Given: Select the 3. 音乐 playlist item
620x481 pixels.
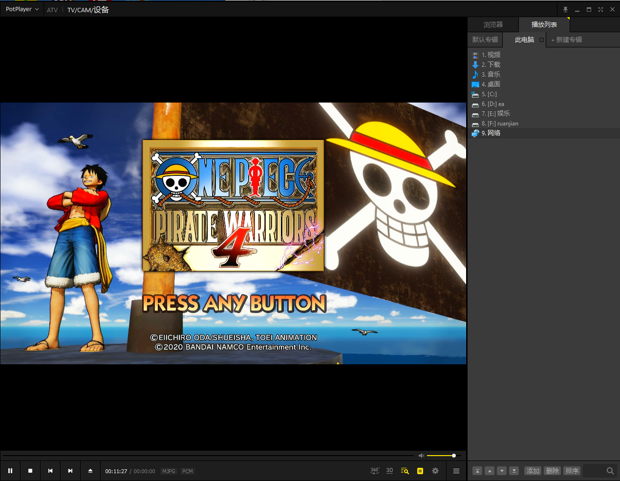Looking at the screenshot, I should click(543, 74).
